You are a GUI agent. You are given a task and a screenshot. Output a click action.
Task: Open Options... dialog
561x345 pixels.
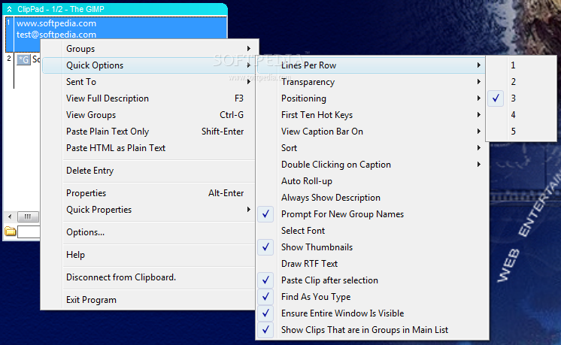tap(149, 232)
